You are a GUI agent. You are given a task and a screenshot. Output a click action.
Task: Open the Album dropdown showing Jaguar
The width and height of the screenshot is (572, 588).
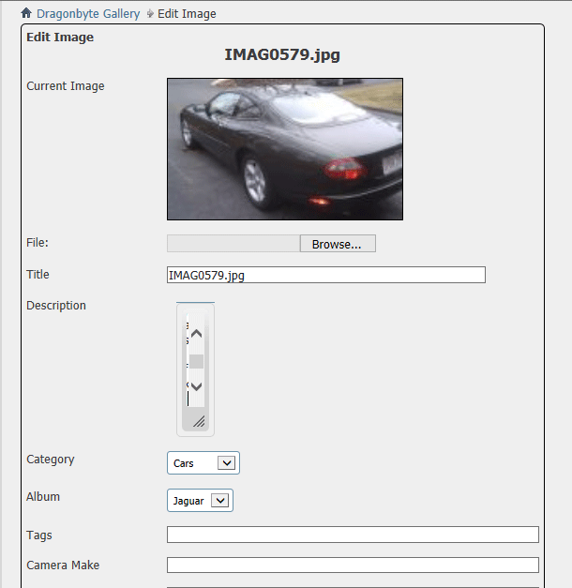pyautogui.click(x=200, y=500)
